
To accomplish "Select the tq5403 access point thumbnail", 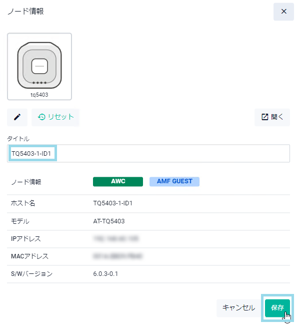I will pos(39,67).
